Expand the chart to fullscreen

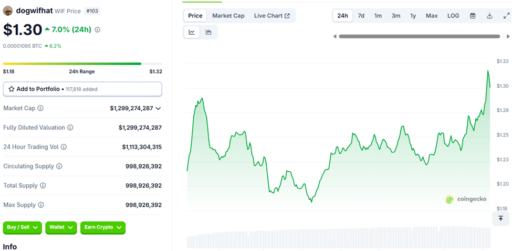[x=506, y=16]
